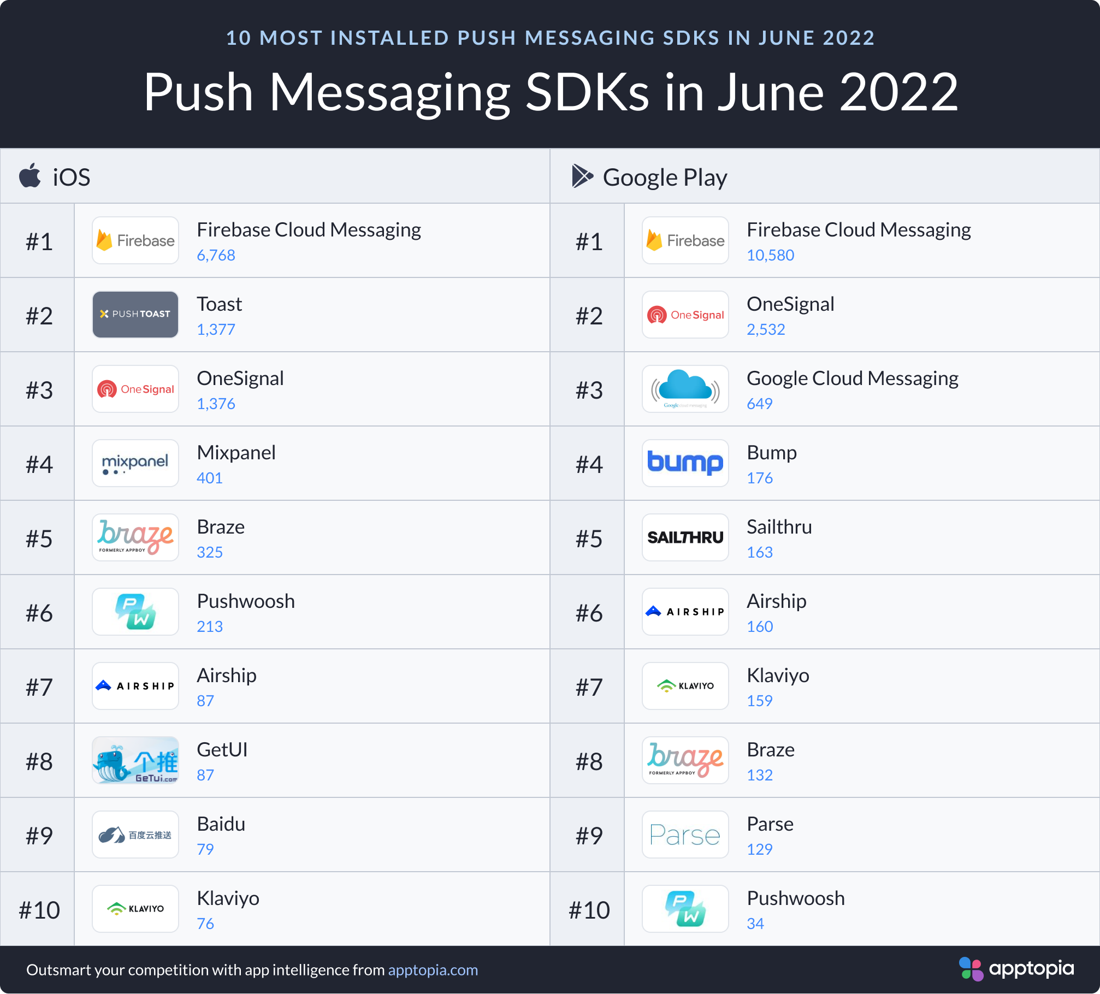Click the Parse logo at rank #9
This screenshot has height=994, width=1100.
click(685, 835)
